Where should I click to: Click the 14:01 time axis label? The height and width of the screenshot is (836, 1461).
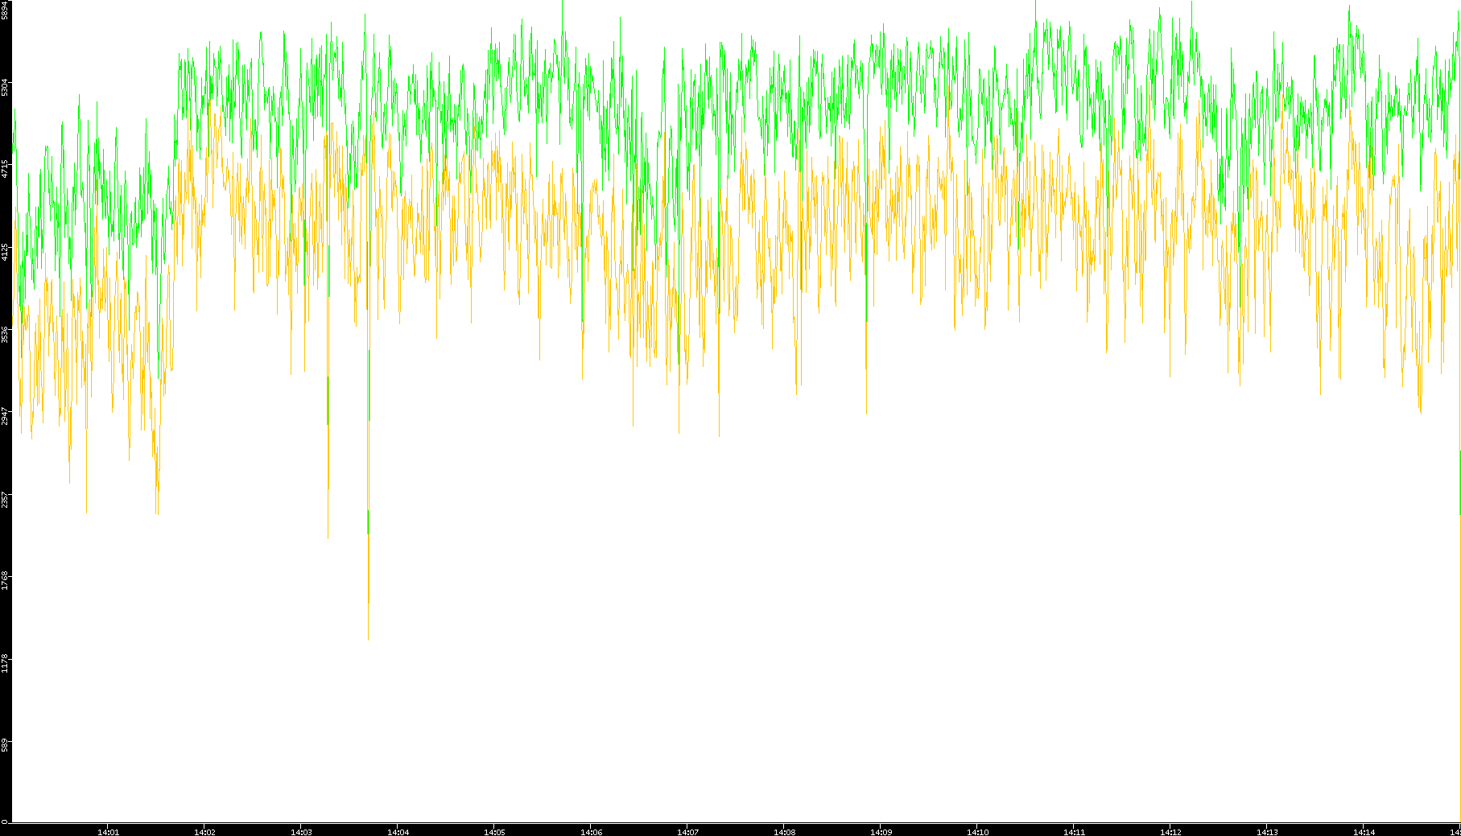[x=108, y=832]
